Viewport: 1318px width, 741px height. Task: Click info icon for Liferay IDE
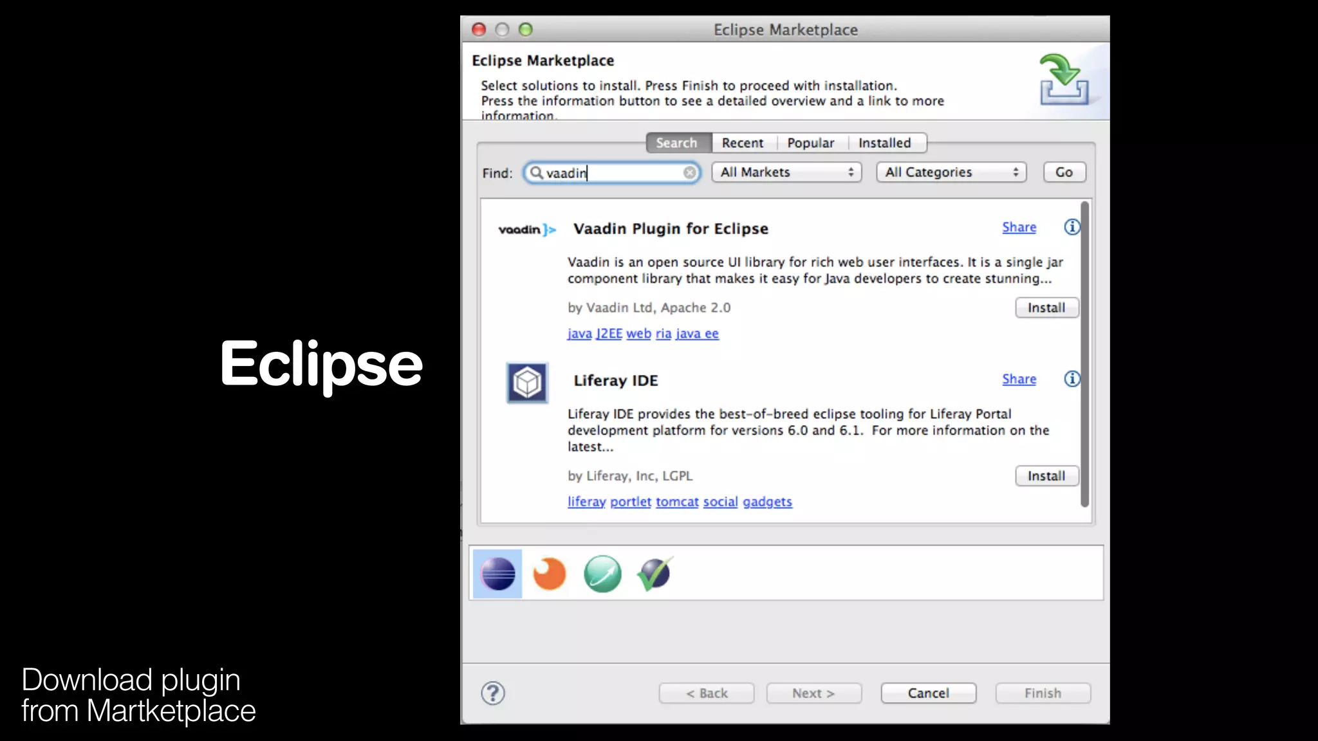click(1072, 379)
